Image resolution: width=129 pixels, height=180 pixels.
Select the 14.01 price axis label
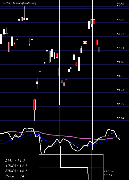[120, 48]
